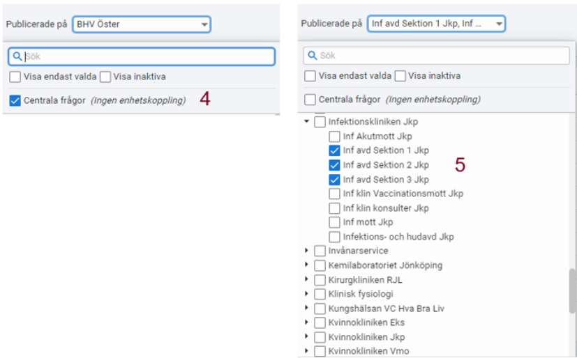Click the search magnifier icon in right panel

(312, 56)
